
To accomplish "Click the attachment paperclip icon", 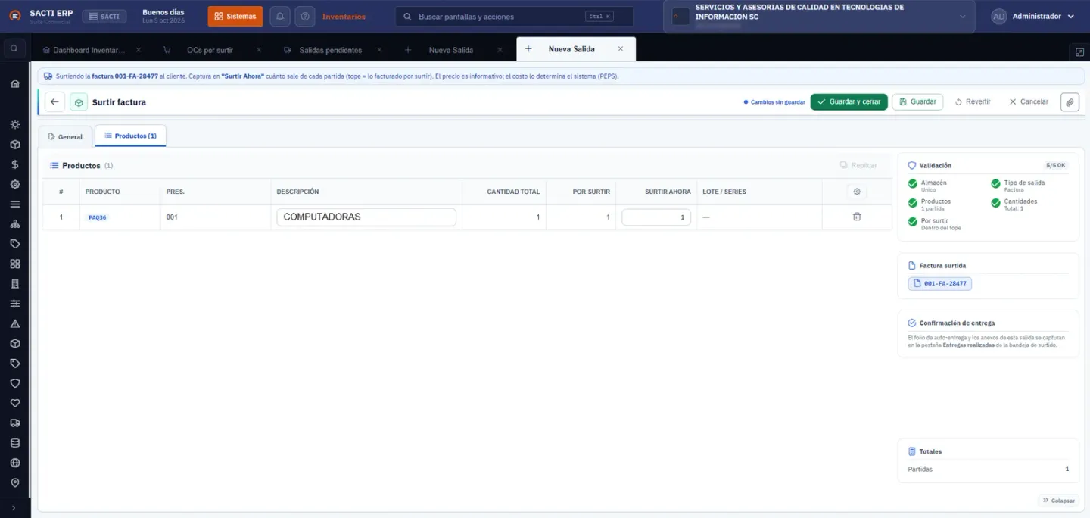I will coord(1070,102).
